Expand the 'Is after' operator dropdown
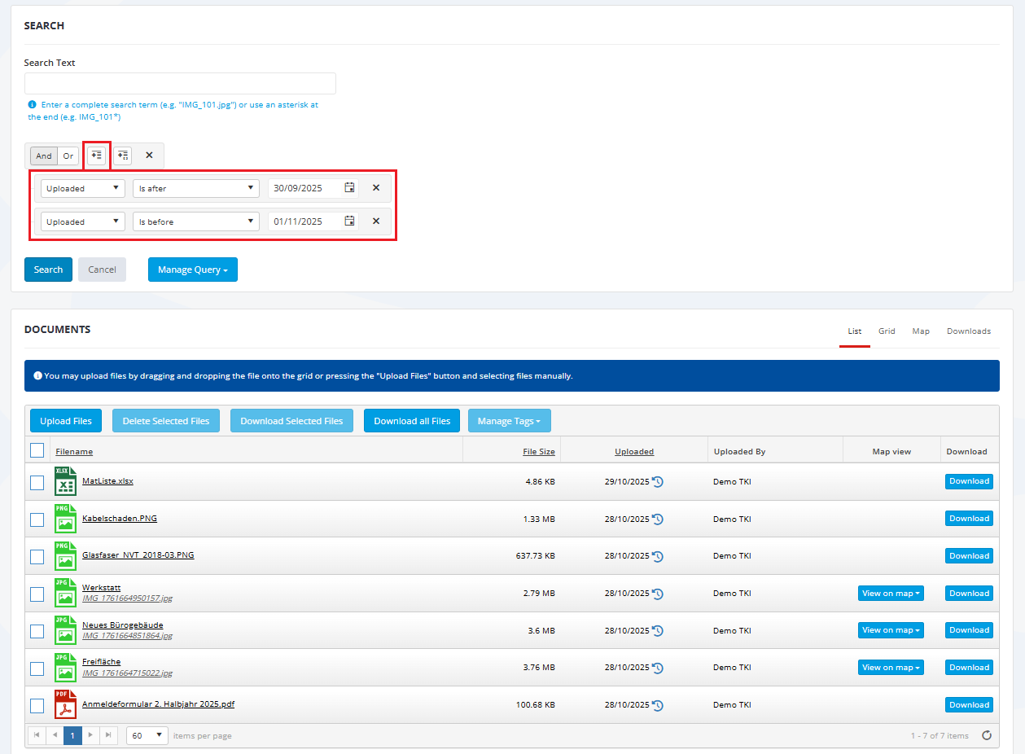Viewport: 1025px width, 754px height. (195, 188)
